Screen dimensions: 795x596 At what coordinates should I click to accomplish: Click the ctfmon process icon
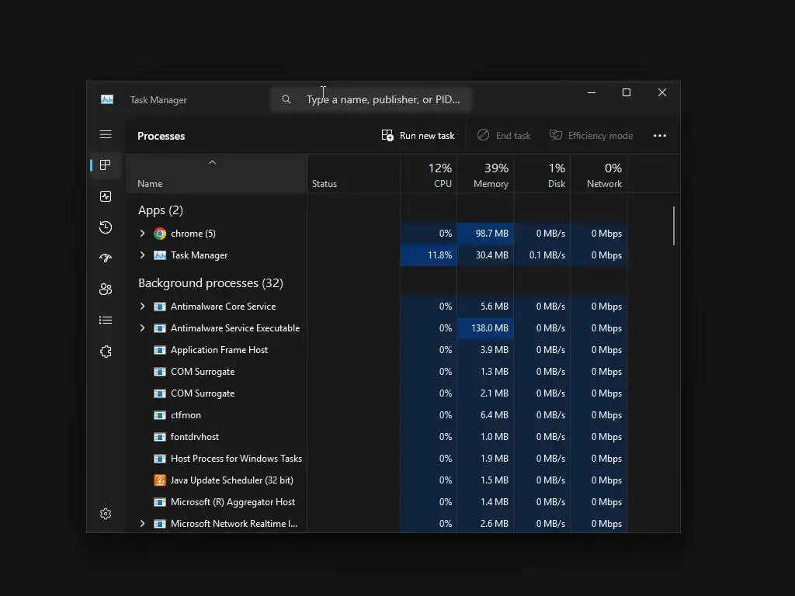coord(160,415)
